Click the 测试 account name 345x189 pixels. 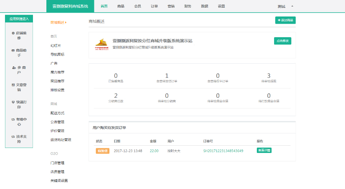pos(281,7)
